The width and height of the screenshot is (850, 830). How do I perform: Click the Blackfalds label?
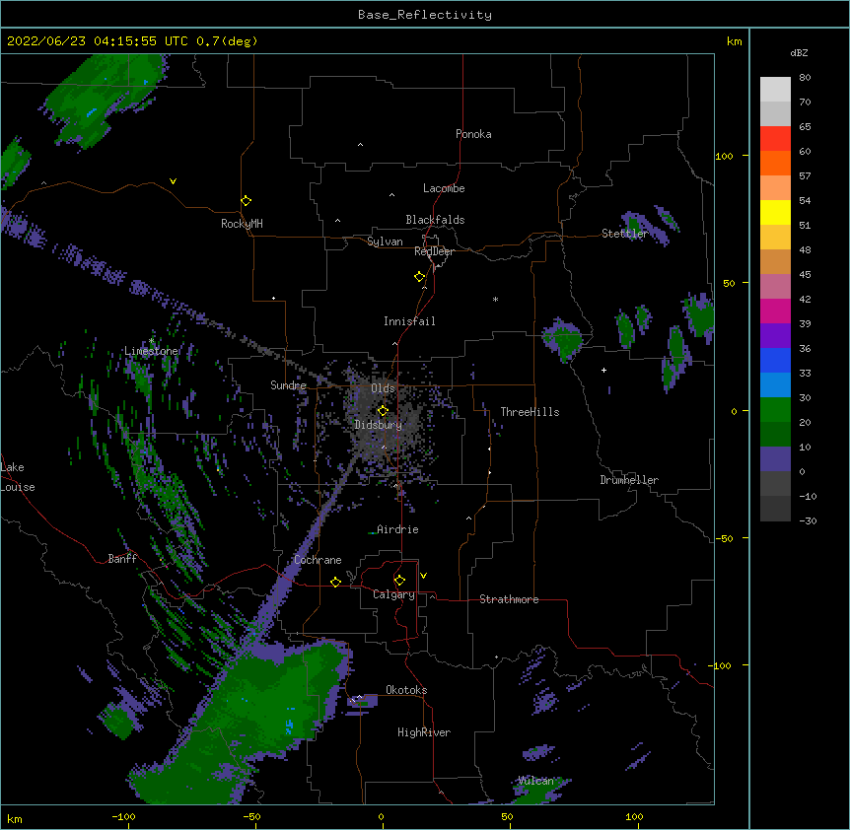point(435,220)
